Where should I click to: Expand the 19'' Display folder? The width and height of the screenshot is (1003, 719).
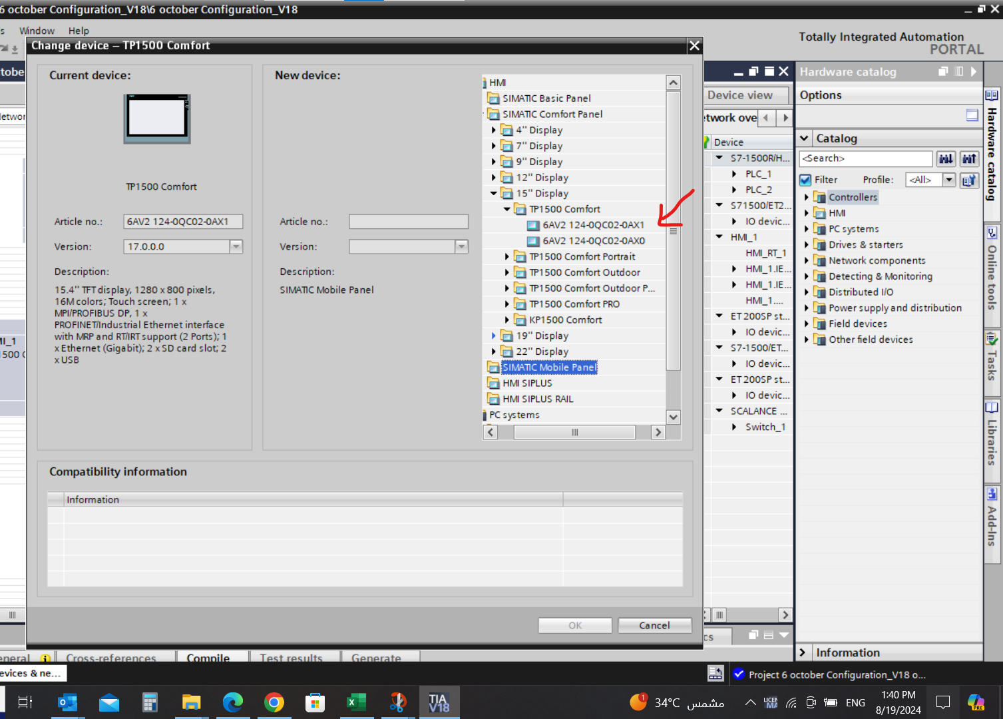click(494, 336)
